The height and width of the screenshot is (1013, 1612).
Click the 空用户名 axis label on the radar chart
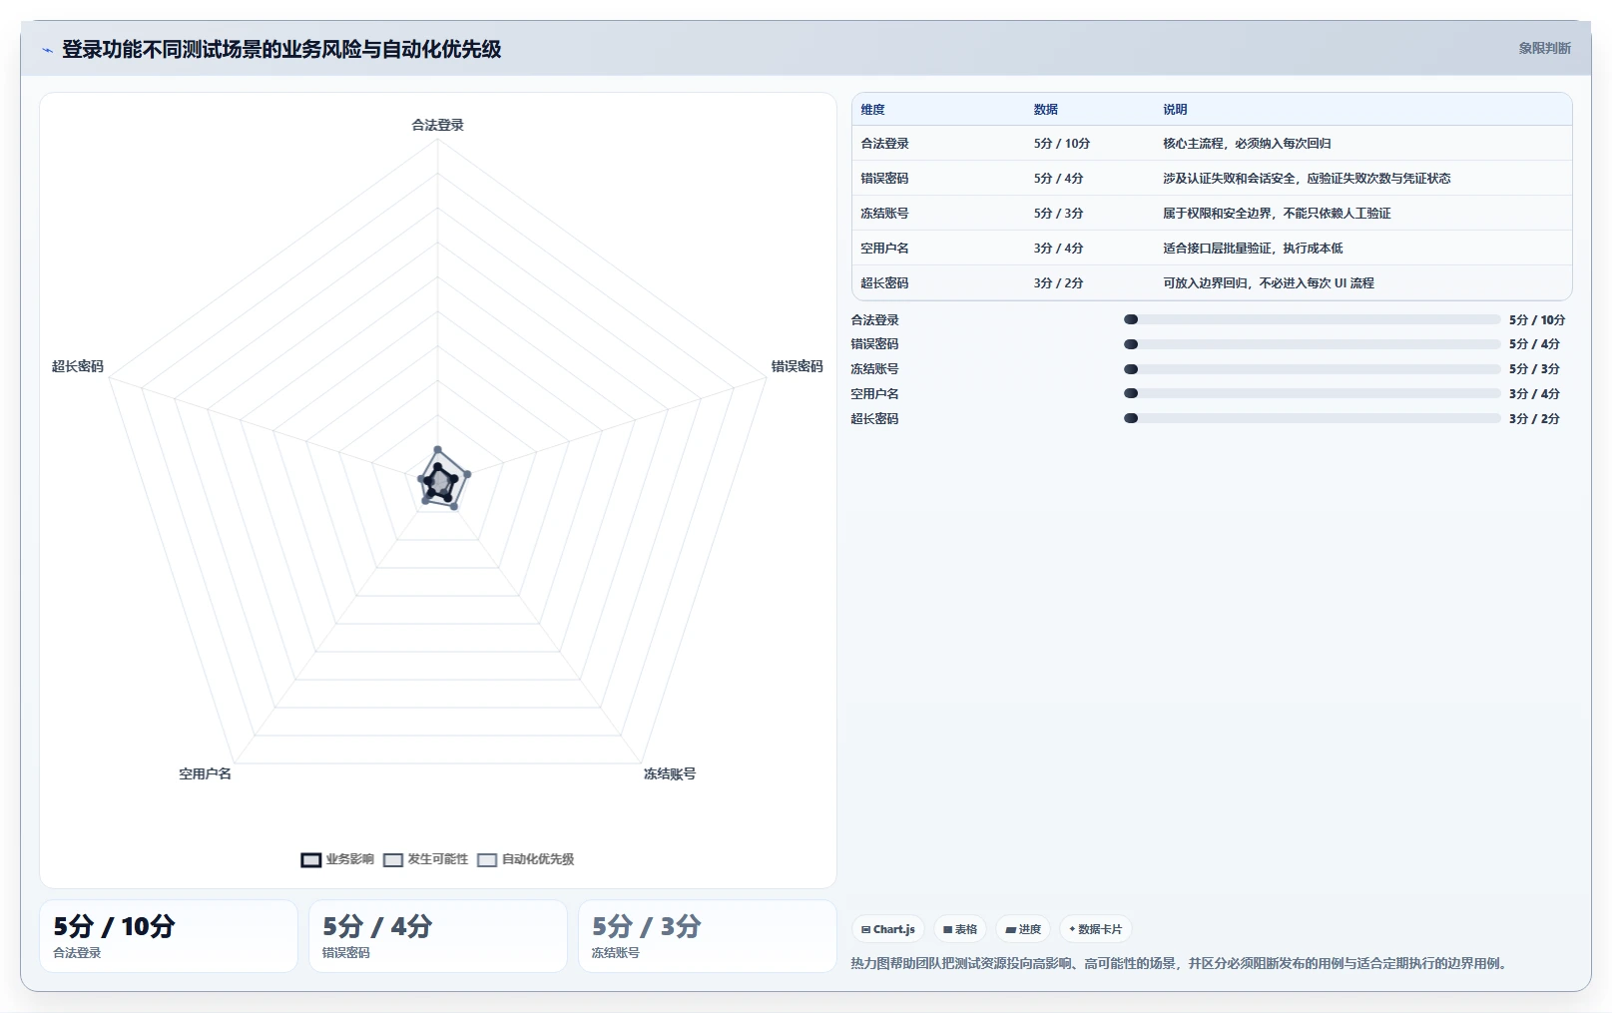[x=205, y=773]
